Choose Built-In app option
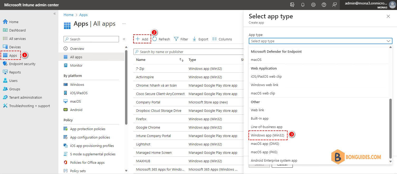 [x=260, y=118]
